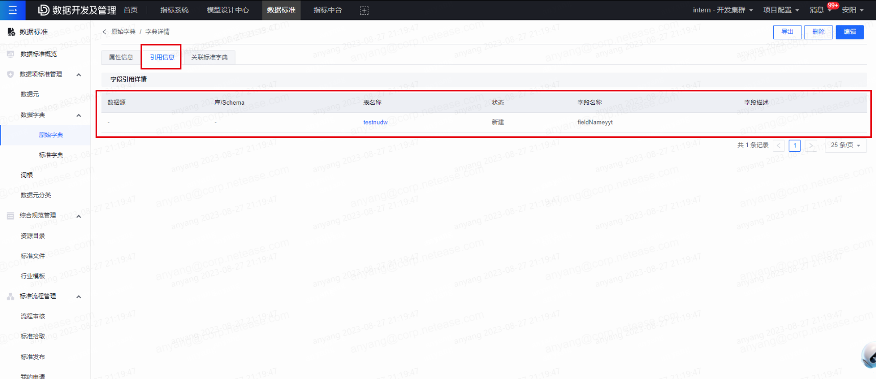Image resolution: width=876 pixels, height=379 pixels.
Task: Select 标准字典 in the sidebar
Action: point(51,155)
